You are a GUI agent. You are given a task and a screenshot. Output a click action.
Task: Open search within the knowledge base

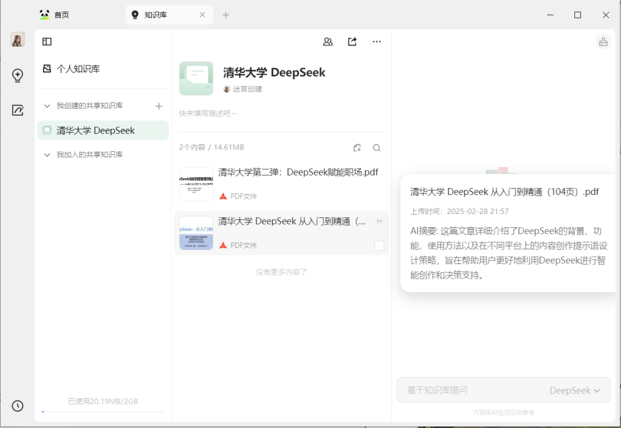[377, 147]
